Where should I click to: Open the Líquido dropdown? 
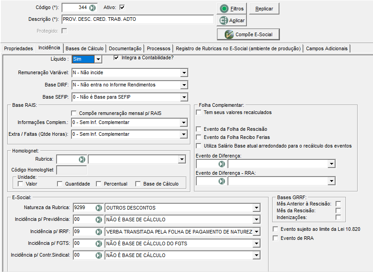(98, 59)
